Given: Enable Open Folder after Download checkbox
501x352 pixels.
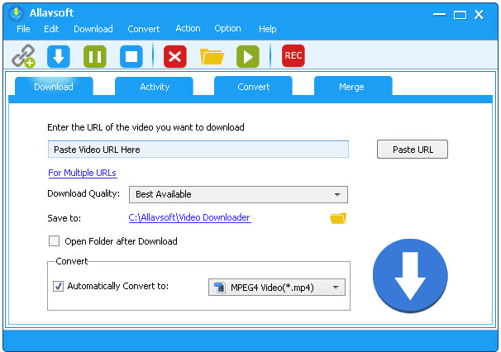Looking at the screenshot, I should click(55, 241).
